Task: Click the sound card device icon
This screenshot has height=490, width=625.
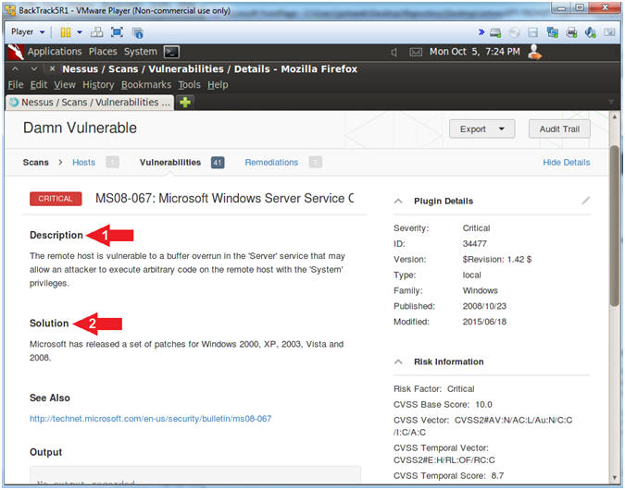Action: point(590,32)
